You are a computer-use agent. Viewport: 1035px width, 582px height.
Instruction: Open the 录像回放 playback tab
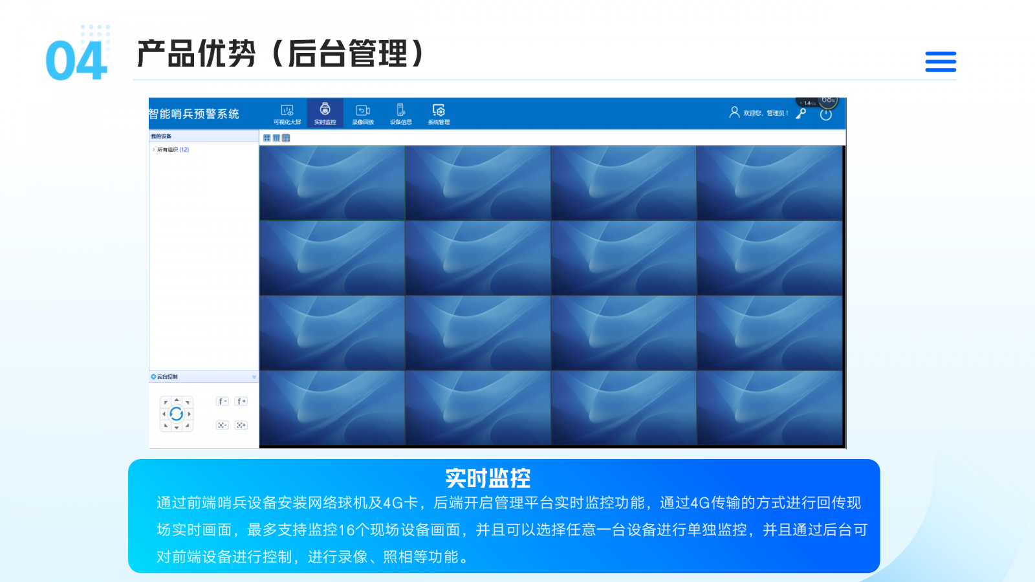(363, 114)
